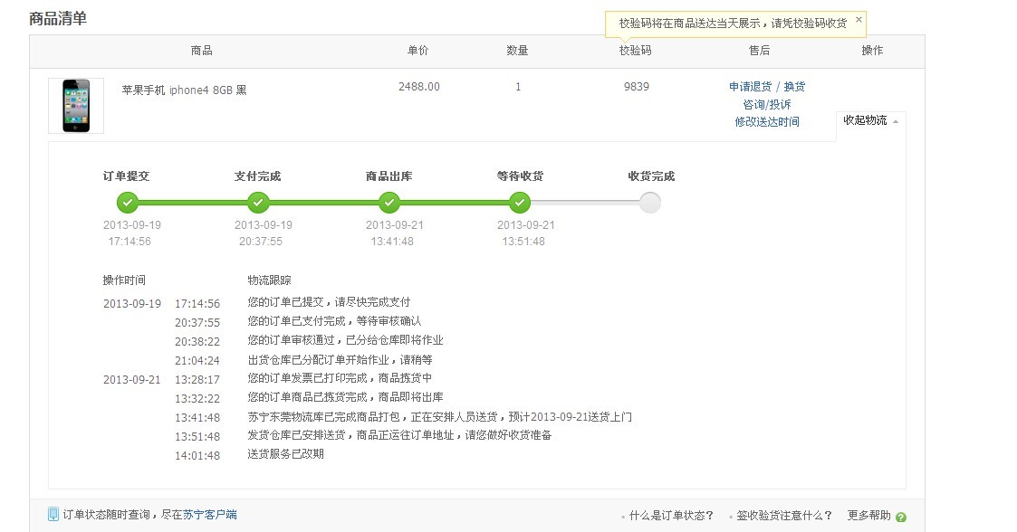Viewport: 1017px width, 532px height.
Task: Open 咨询/投诉 for inquiries or complaints
Action: point(765,102)
